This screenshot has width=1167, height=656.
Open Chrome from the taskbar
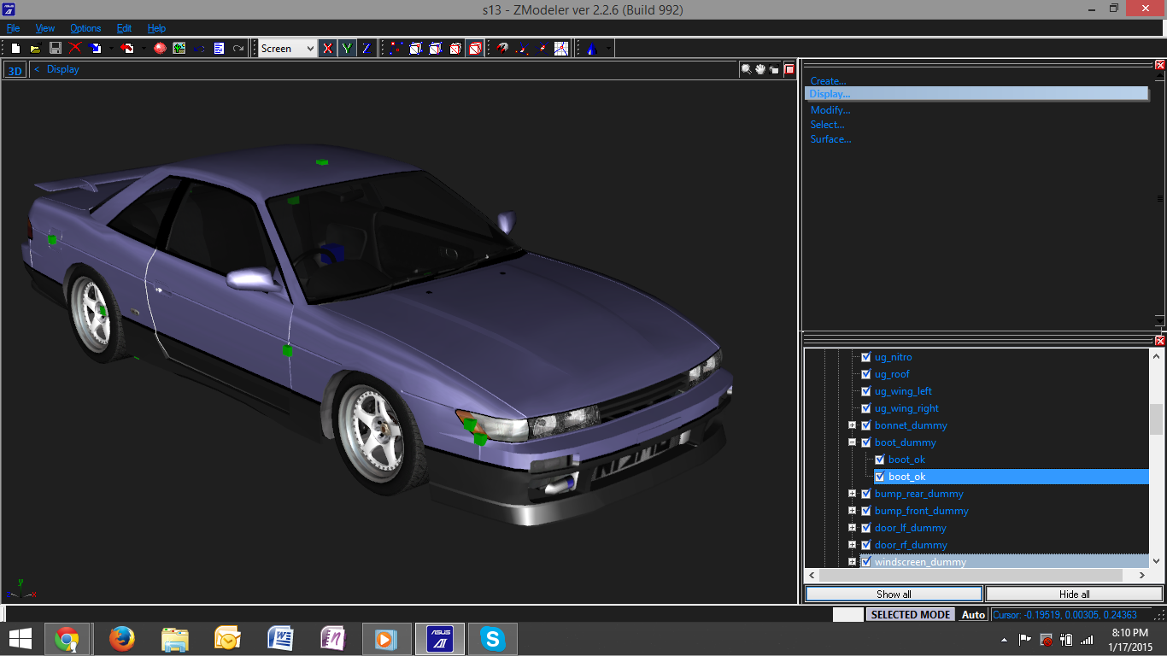[67, 639]
